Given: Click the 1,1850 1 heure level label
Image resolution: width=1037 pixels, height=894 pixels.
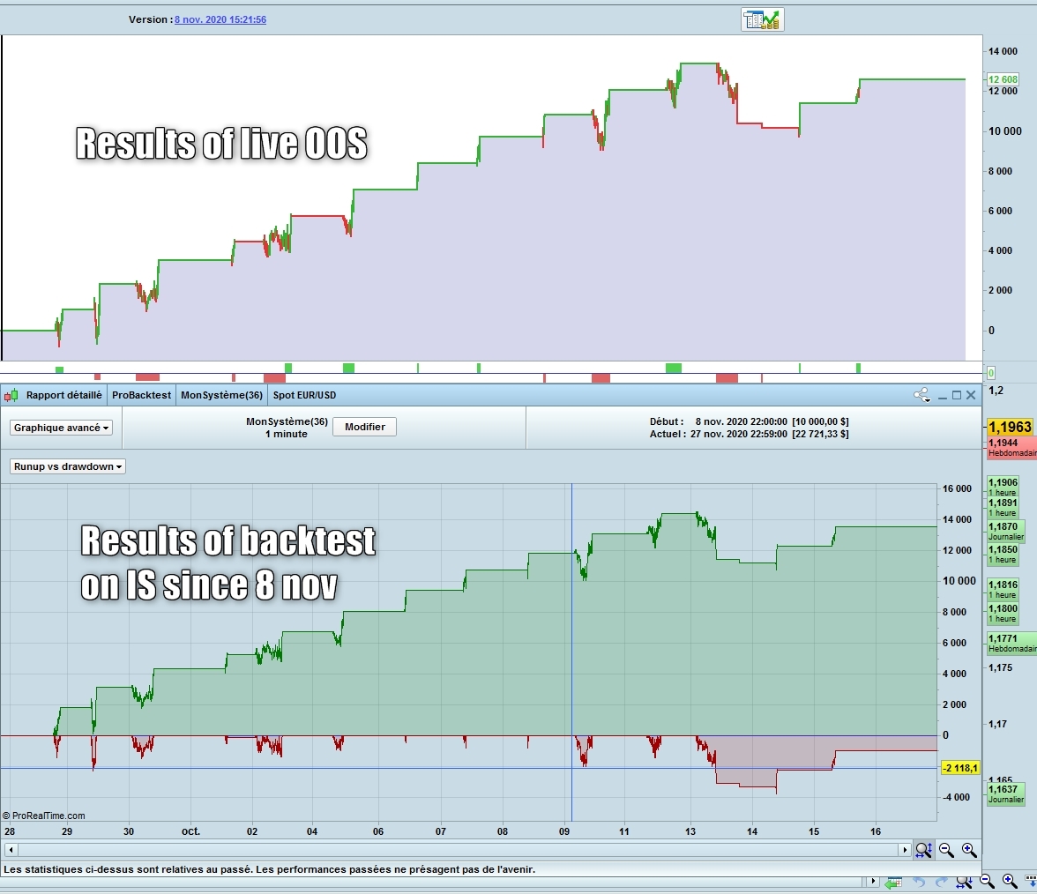Looking at the screenshot, I should (1003, 554).
